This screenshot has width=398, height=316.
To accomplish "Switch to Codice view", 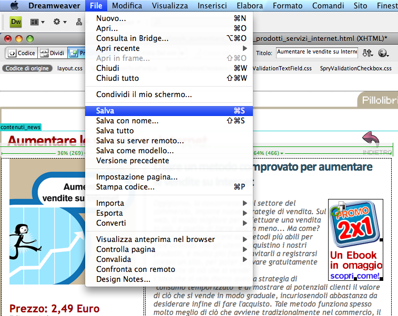I will pos(22,53).
